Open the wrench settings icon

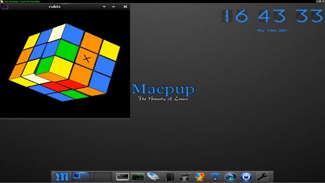(262, 177)
